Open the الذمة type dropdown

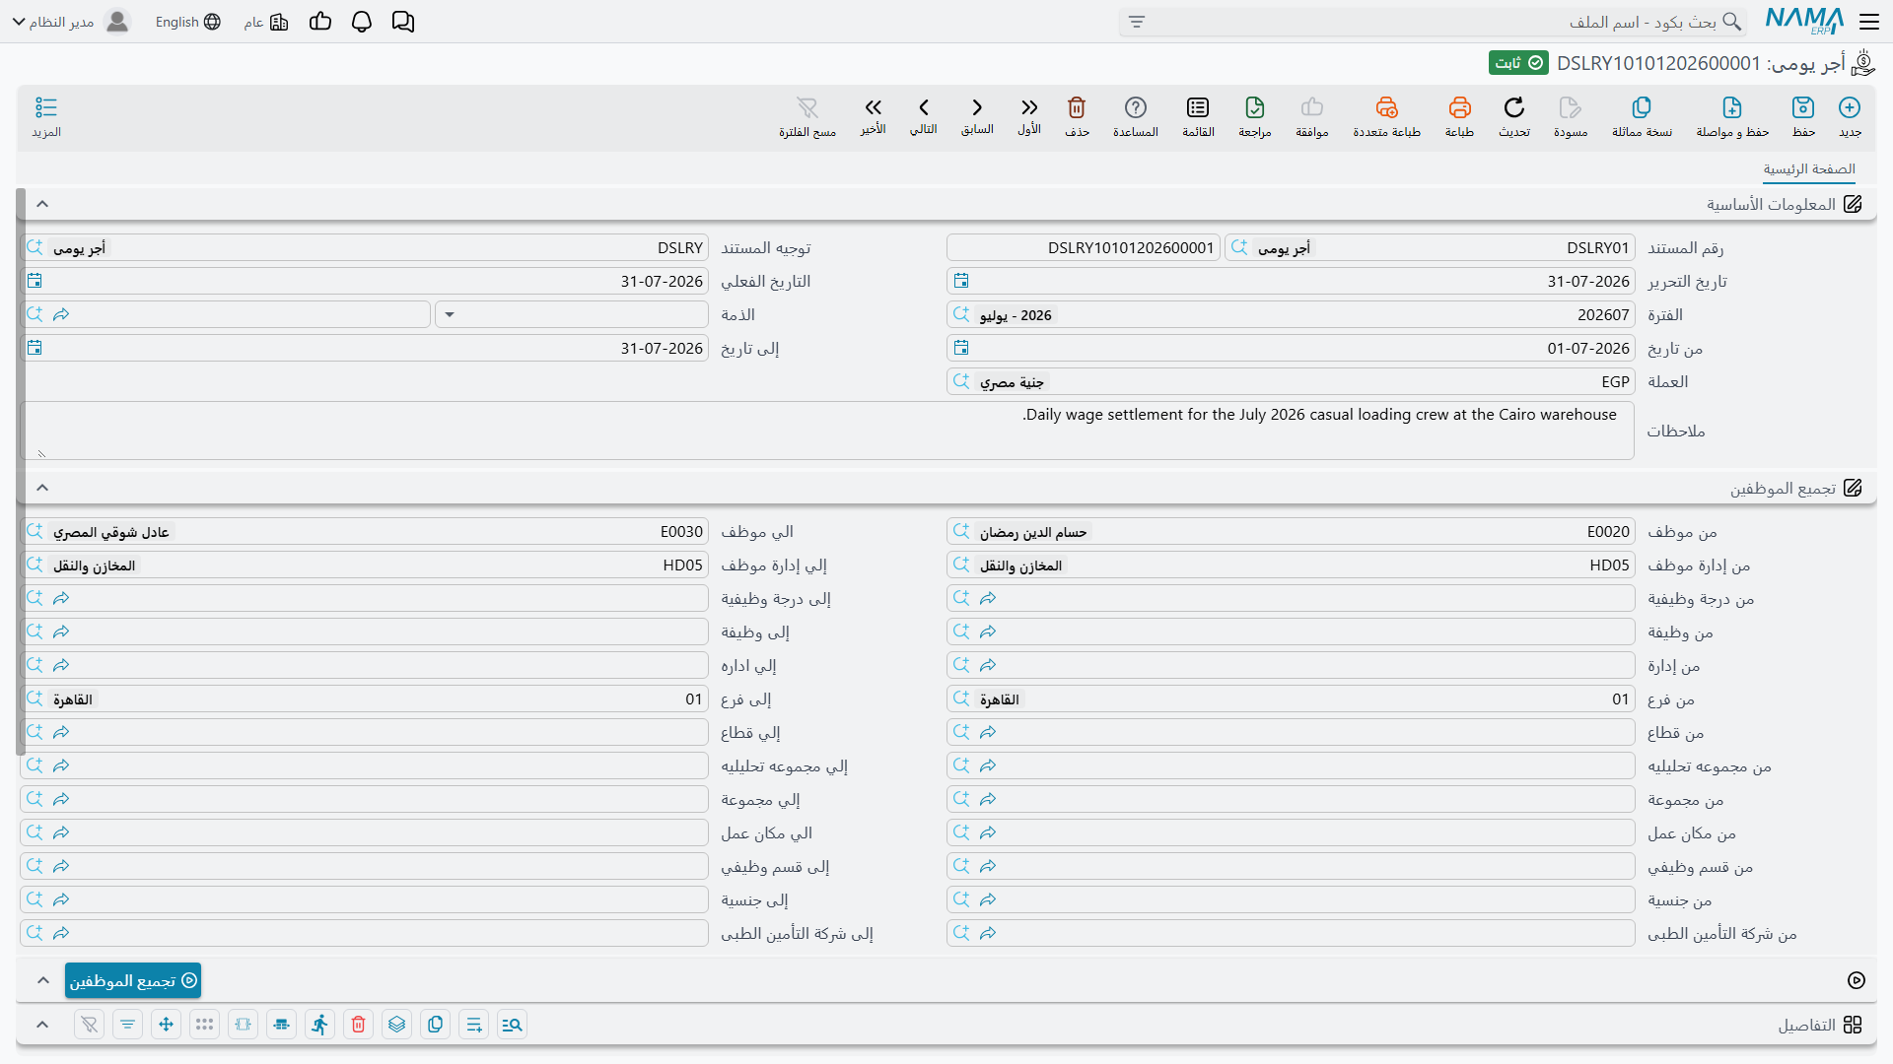(450, 314)
